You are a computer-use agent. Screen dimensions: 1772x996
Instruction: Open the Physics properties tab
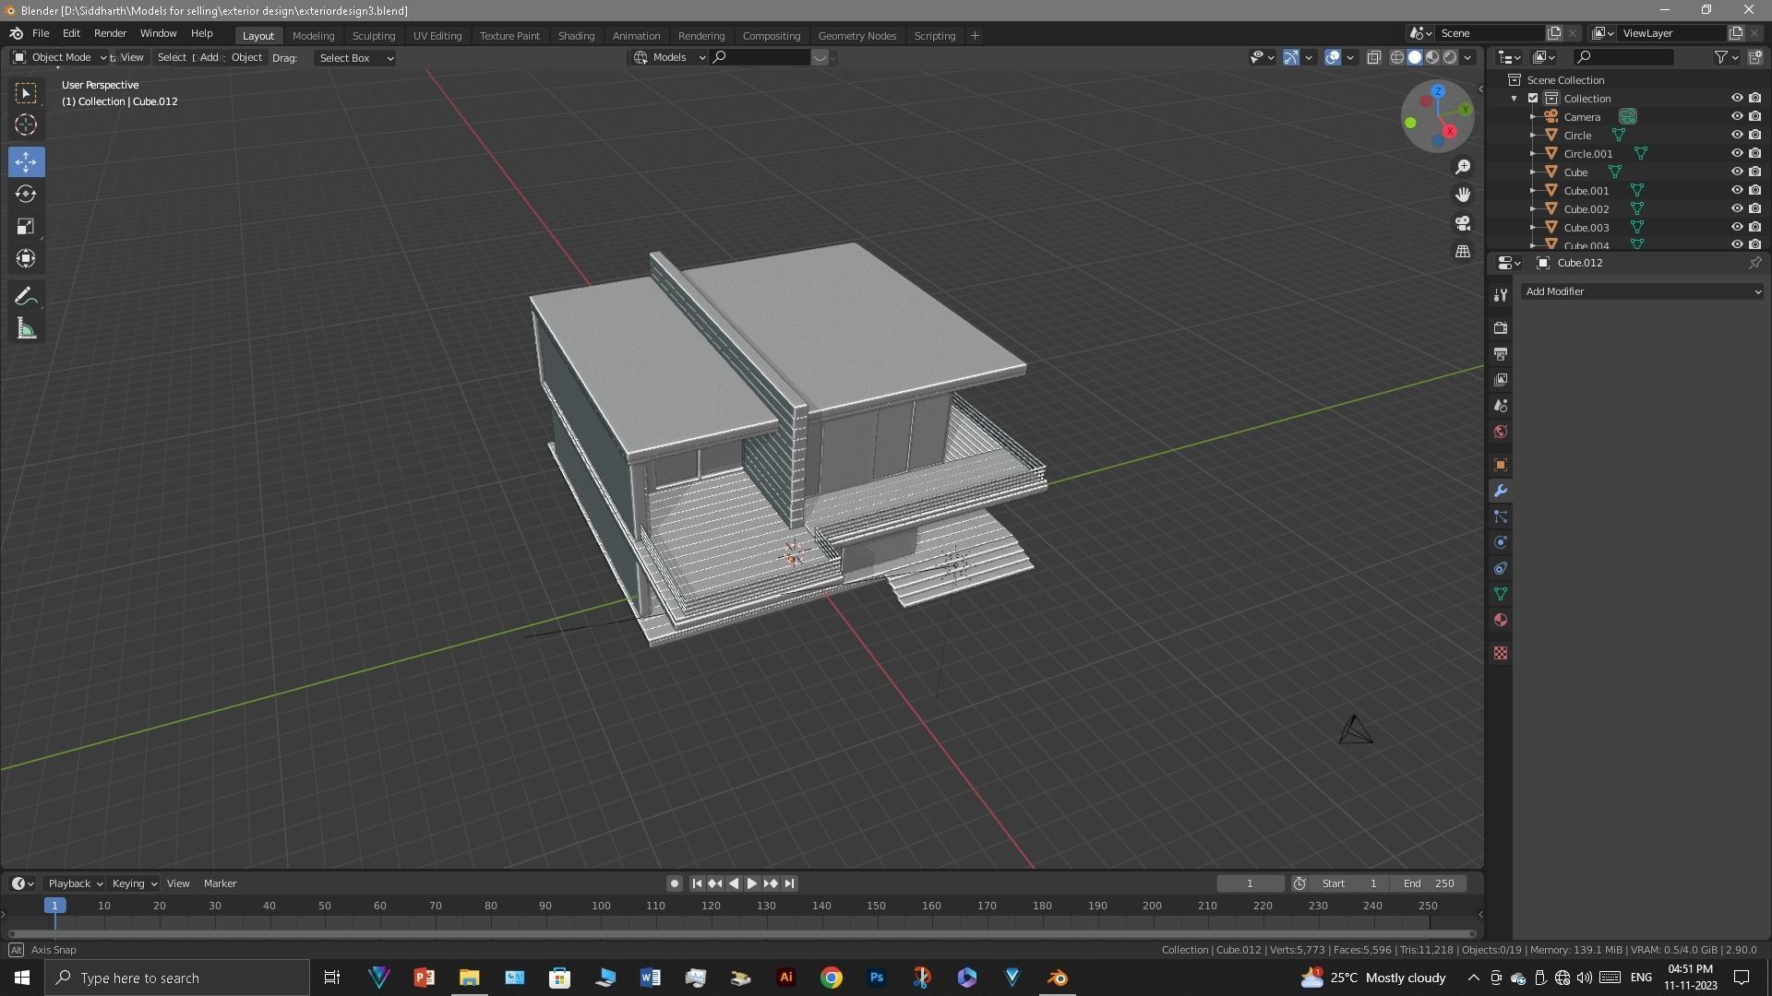point(1501,542)
